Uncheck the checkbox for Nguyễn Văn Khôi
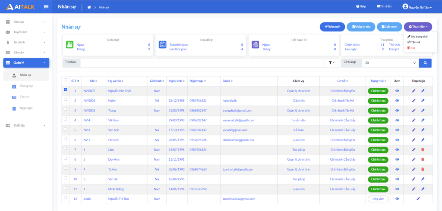Viewport: 442px width, 211px height. [65, 90]
